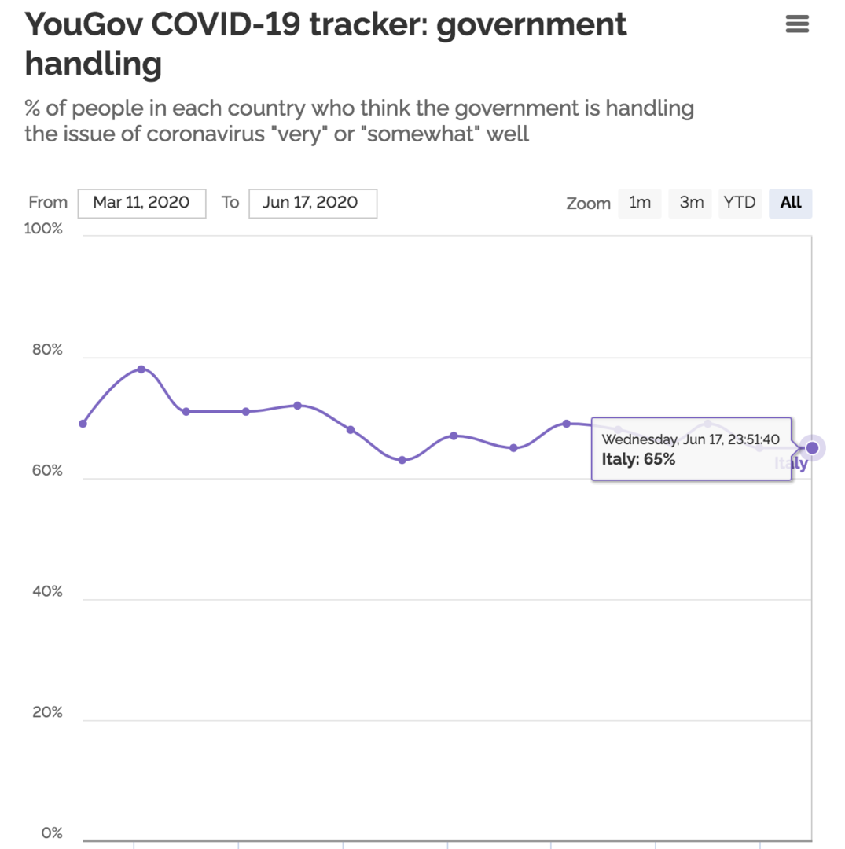
Task: Click the first data point of Italy line
Action: point(83,424)
